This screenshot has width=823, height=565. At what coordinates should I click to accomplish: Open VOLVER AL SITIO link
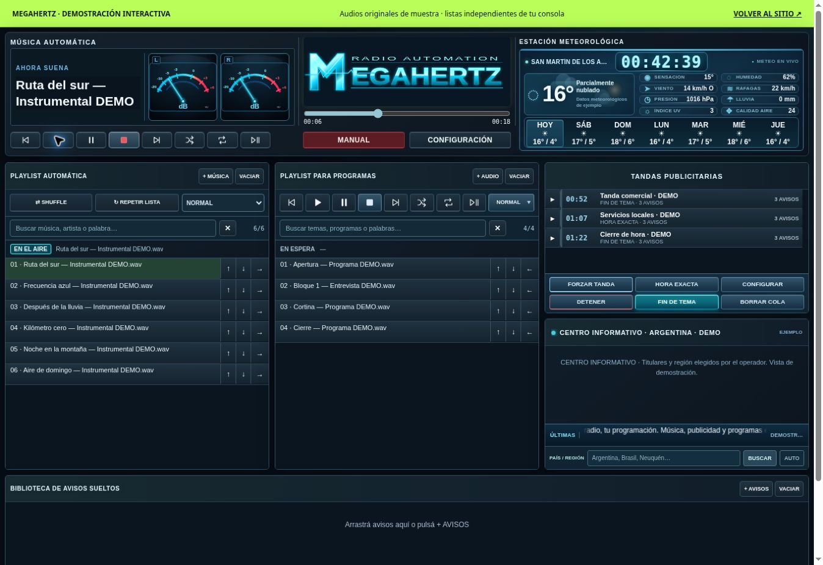767,13
